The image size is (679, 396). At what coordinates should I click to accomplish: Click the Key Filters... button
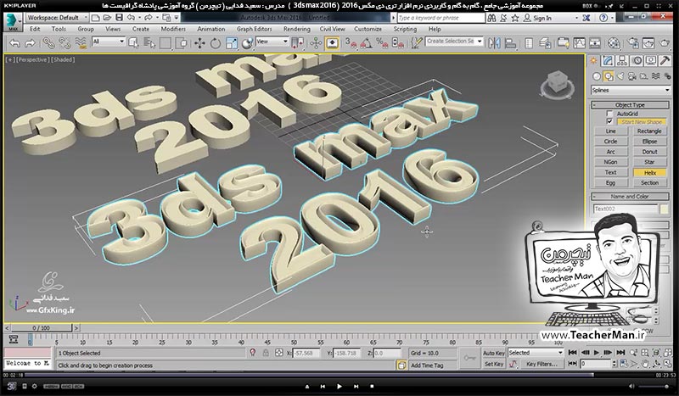pos(542,364)
